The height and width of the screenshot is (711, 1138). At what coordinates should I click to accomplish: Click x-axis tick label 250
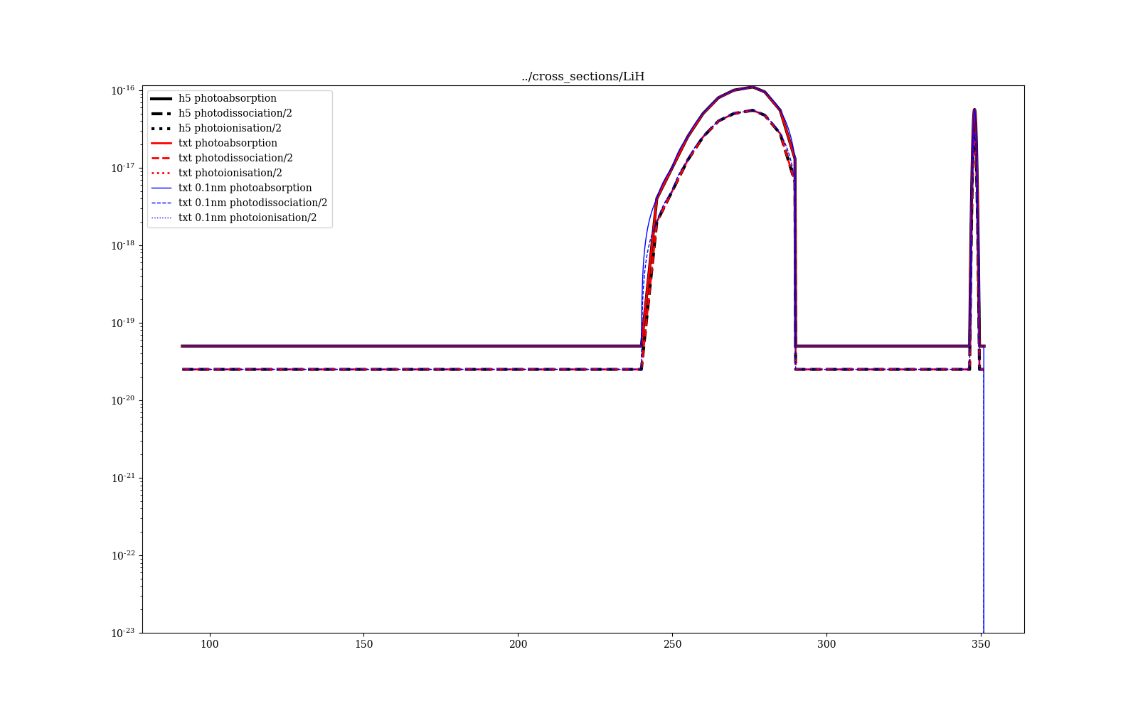(x=672, y=644)
